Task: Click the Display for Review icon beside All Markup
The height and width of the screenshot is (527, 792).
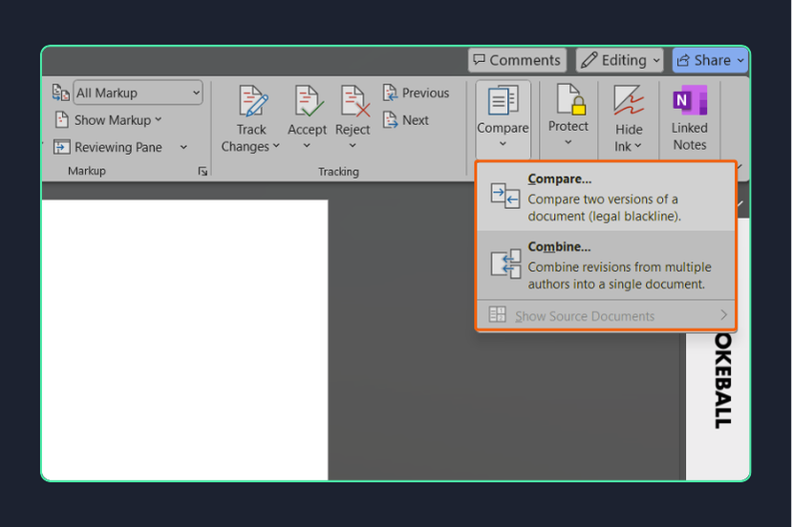Action: click(60, 93)
